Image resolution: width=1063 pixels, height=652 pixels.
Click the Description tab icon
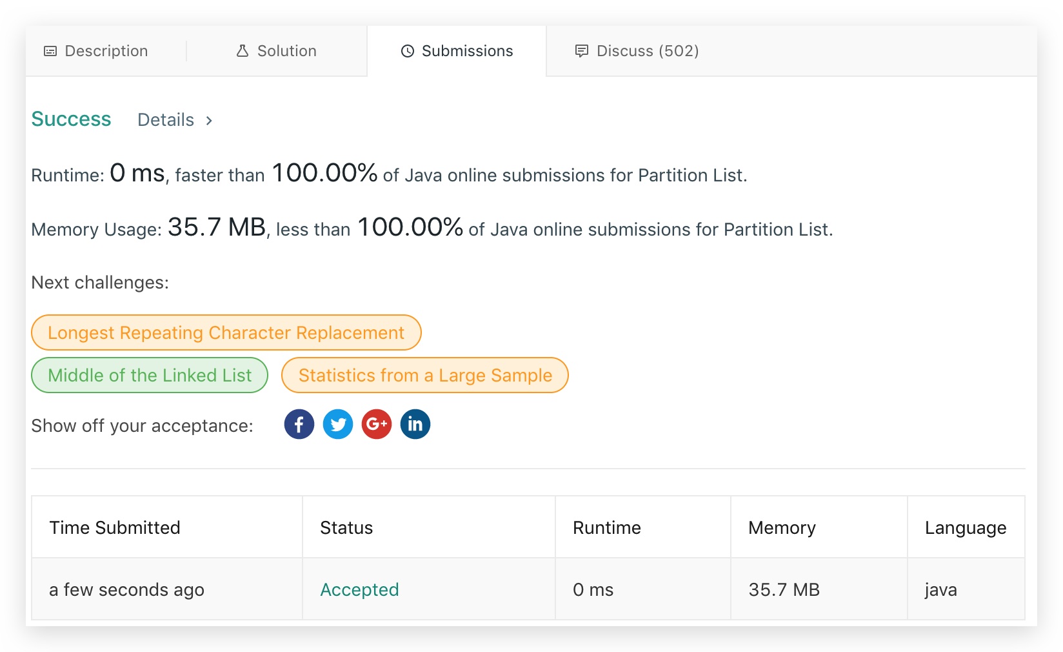50,51
